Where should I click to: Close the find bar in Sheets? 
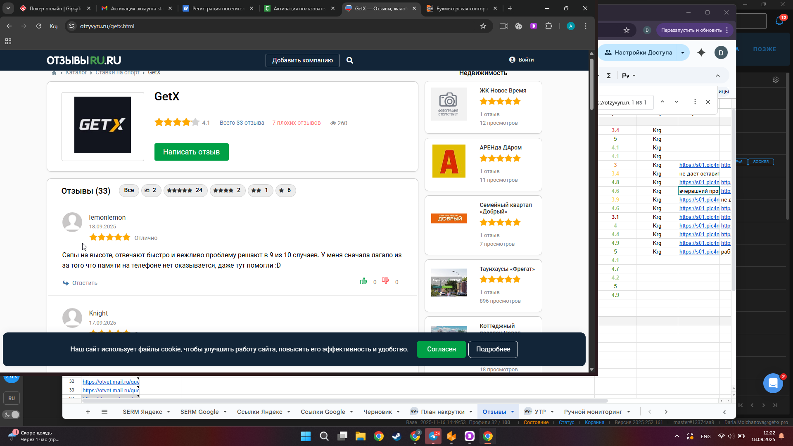pyautogui.click(x=708, y=102)
